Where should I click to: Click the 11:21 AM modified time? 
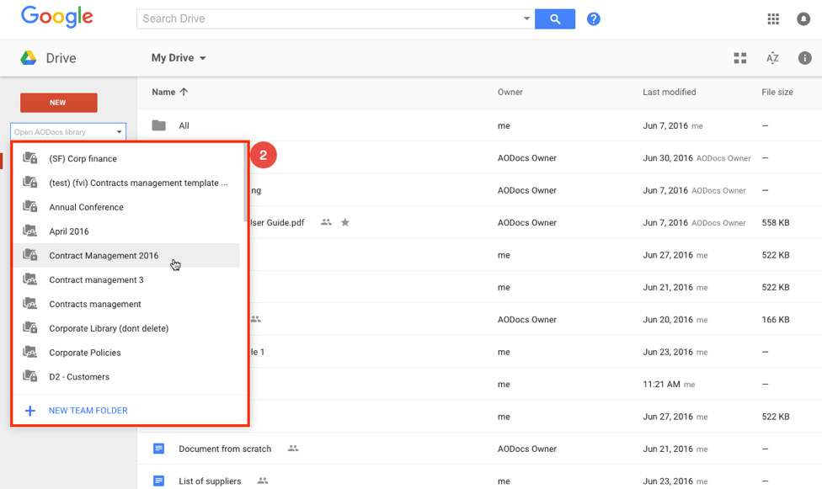(661, 384)
